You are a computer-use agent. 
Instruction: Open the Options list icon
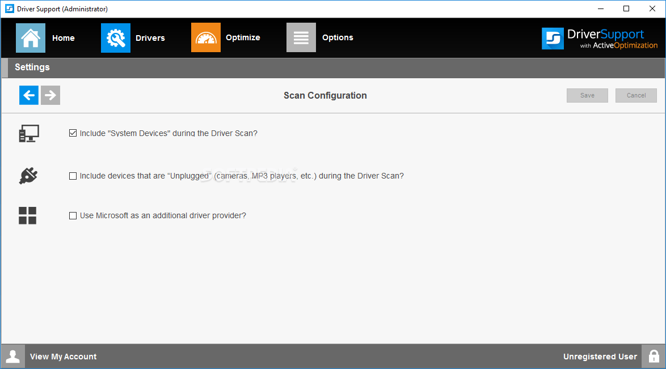(x=301, y=37)
